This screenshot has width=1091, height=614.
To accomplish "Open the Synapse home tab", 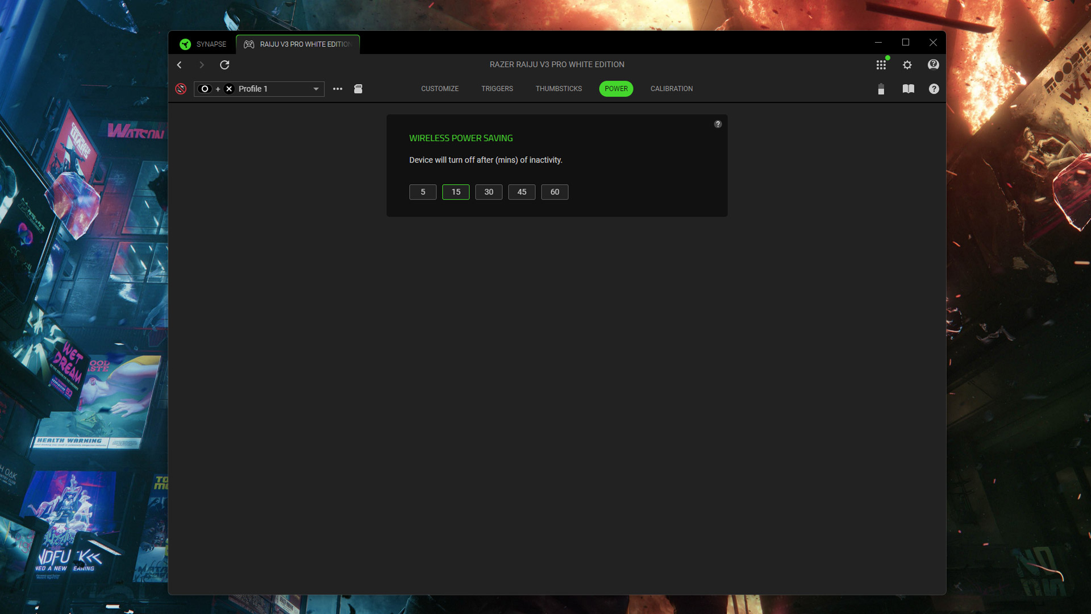I will (203, 44).
